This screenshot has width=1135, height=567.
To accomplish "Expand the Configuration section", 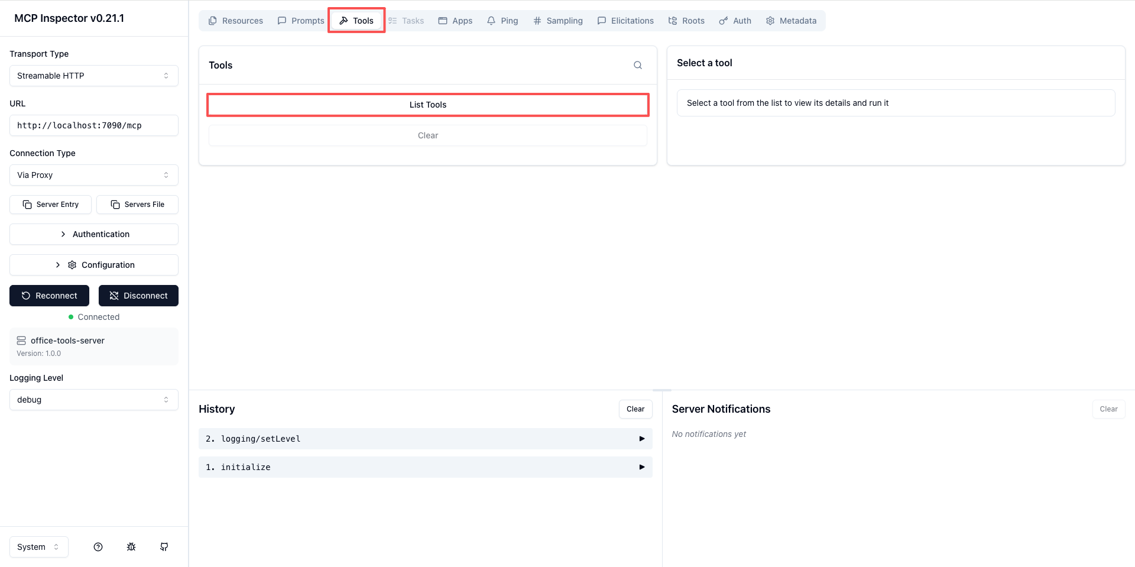I will pos(94,265).
